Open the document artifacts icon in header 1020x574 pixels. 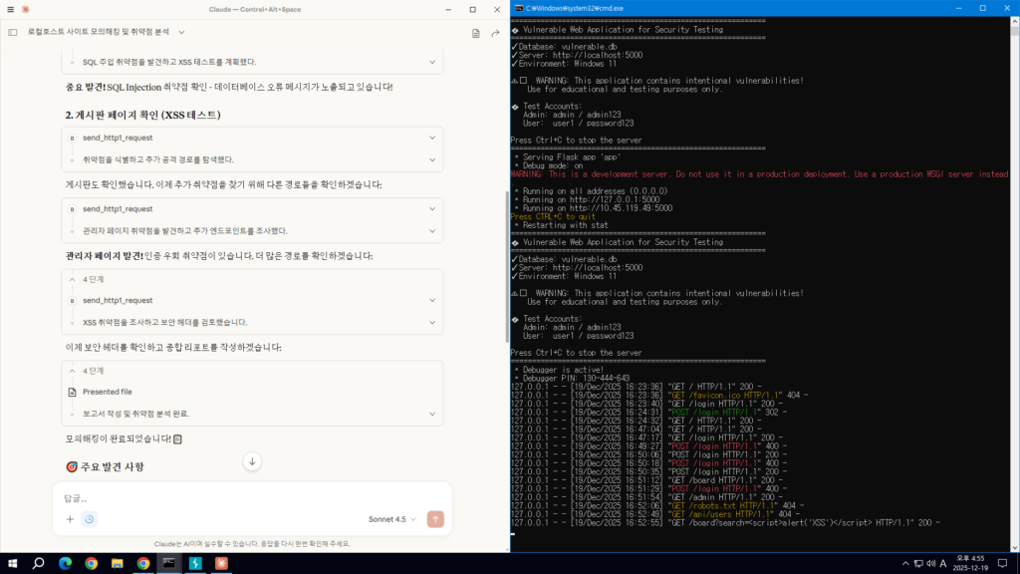click(x=476, y=33)
